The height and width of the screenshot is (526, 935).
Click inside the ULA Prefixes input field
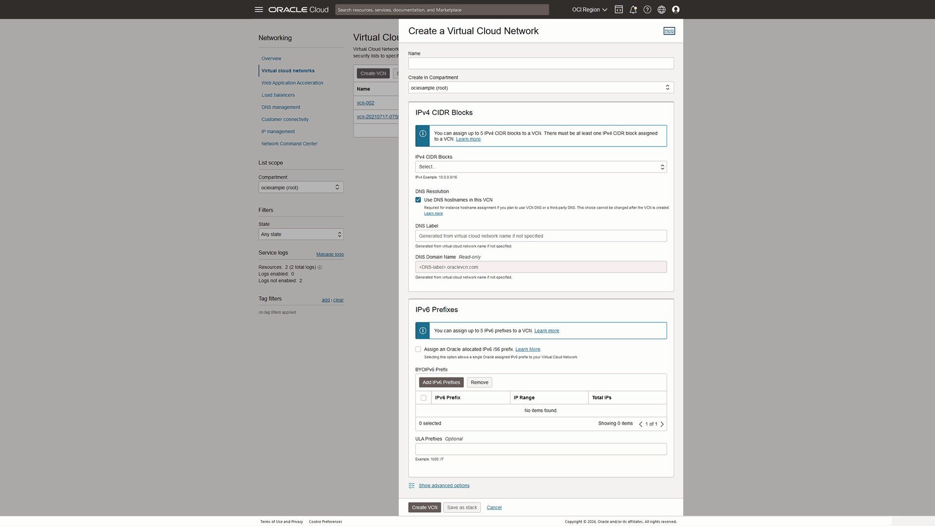tap(540, 449)
